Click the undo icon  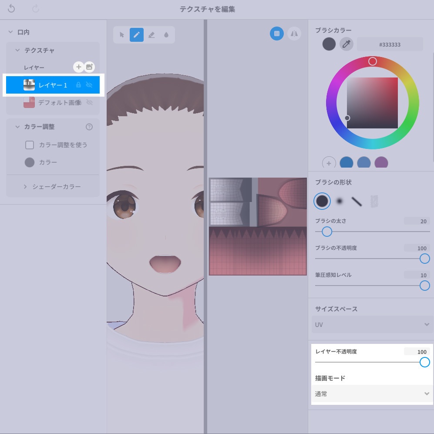(11, 8)
